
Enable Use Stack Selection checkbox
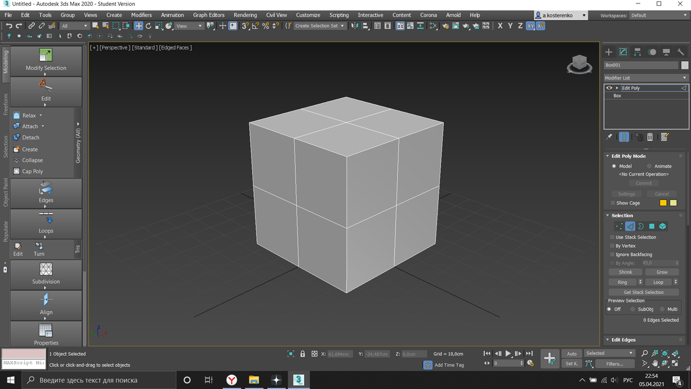(x=612, y=237)
